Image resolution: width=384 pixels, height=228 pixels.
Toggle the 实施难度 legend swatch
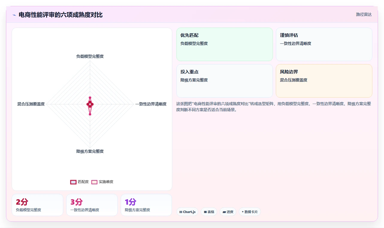click(x=94, y=182)
